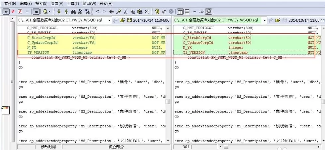Click left pane vertical scrollbar thumb
Viewport: 325px width, 150px height.
coord(168,101)
